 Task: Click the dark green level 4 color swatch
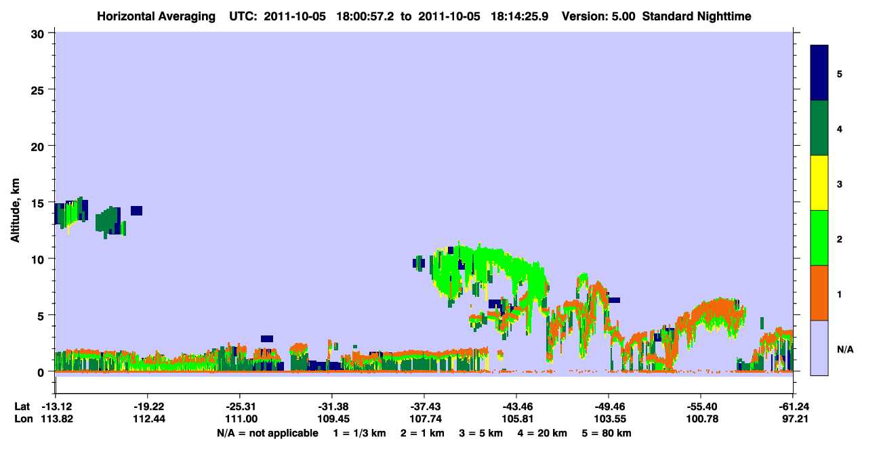click(x=819, y=128)
